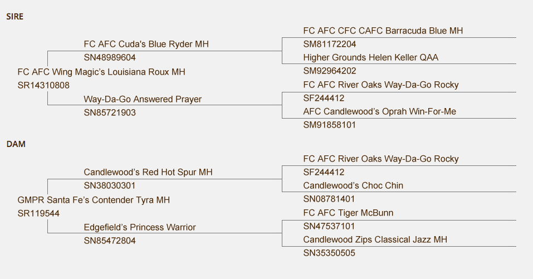The image size is (533, 279).
Task: Select Edgefield's Princess Warrior entry
Action: pos(140,227)
